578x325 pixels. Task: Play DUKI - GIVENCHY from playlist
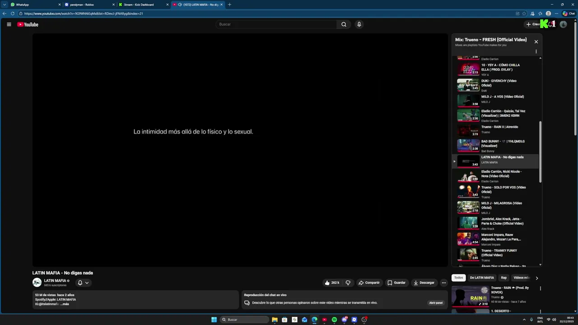click(495, 85)
